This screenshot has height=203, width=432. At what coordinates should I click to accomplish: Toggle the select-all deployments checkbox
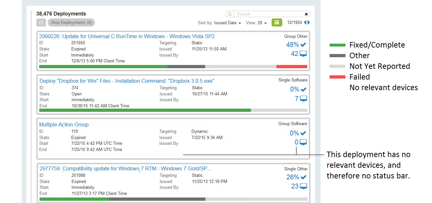[x=41, y=23]
